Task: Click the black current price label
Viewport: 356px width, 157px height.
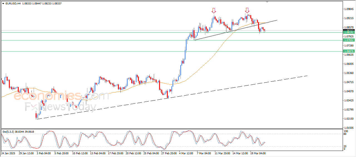Action: 349,30
